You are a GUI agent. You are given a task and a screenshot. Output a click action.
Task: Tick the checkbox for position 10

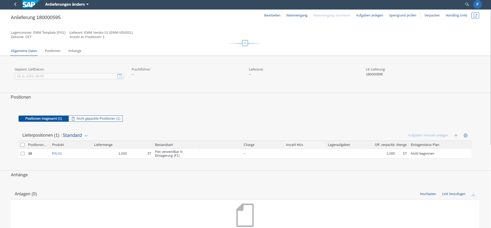point(23,154)
